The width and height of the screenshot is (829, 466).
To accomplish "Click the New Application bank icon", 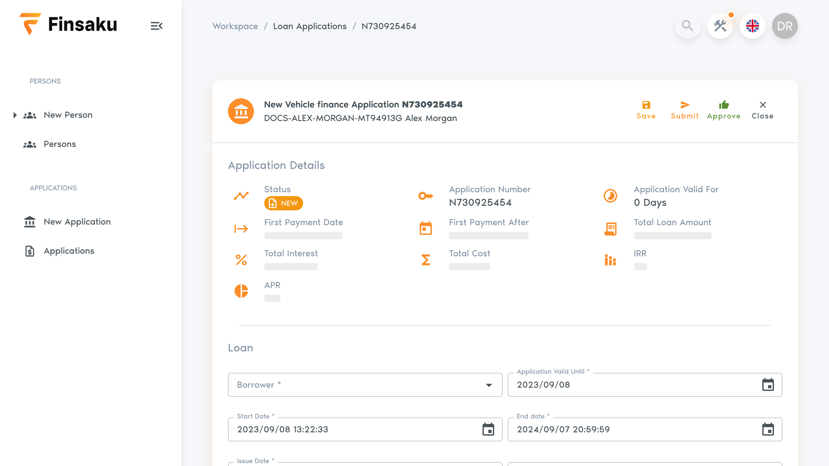I will click(30, 222).
